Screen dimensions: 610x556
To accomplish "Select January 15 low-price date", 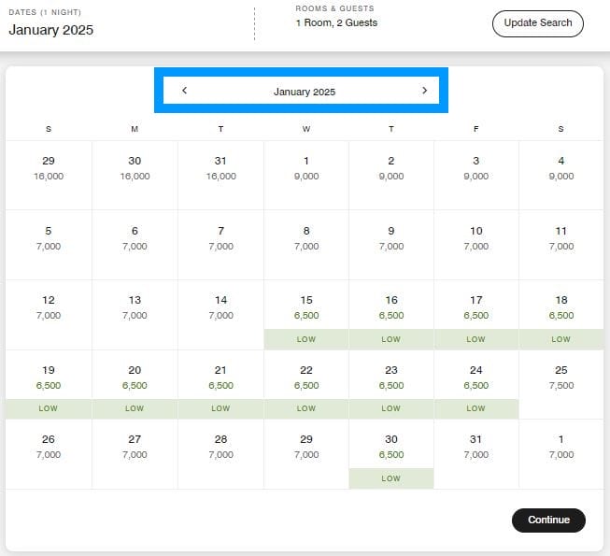I will 306,314.
